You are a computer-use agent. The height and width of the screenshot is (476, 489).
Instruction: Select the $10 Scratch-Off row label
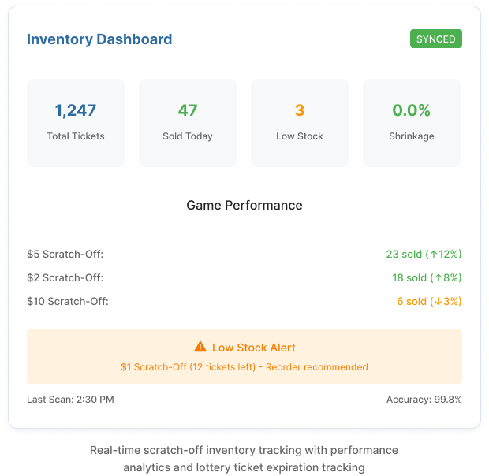pos(68,301)
